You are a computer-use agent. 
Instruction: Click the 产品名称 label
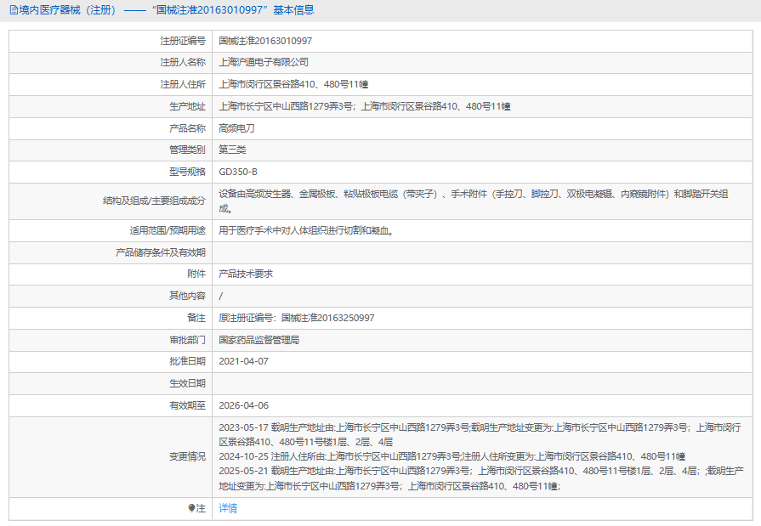pyautogui.click(x=187, y=128)
